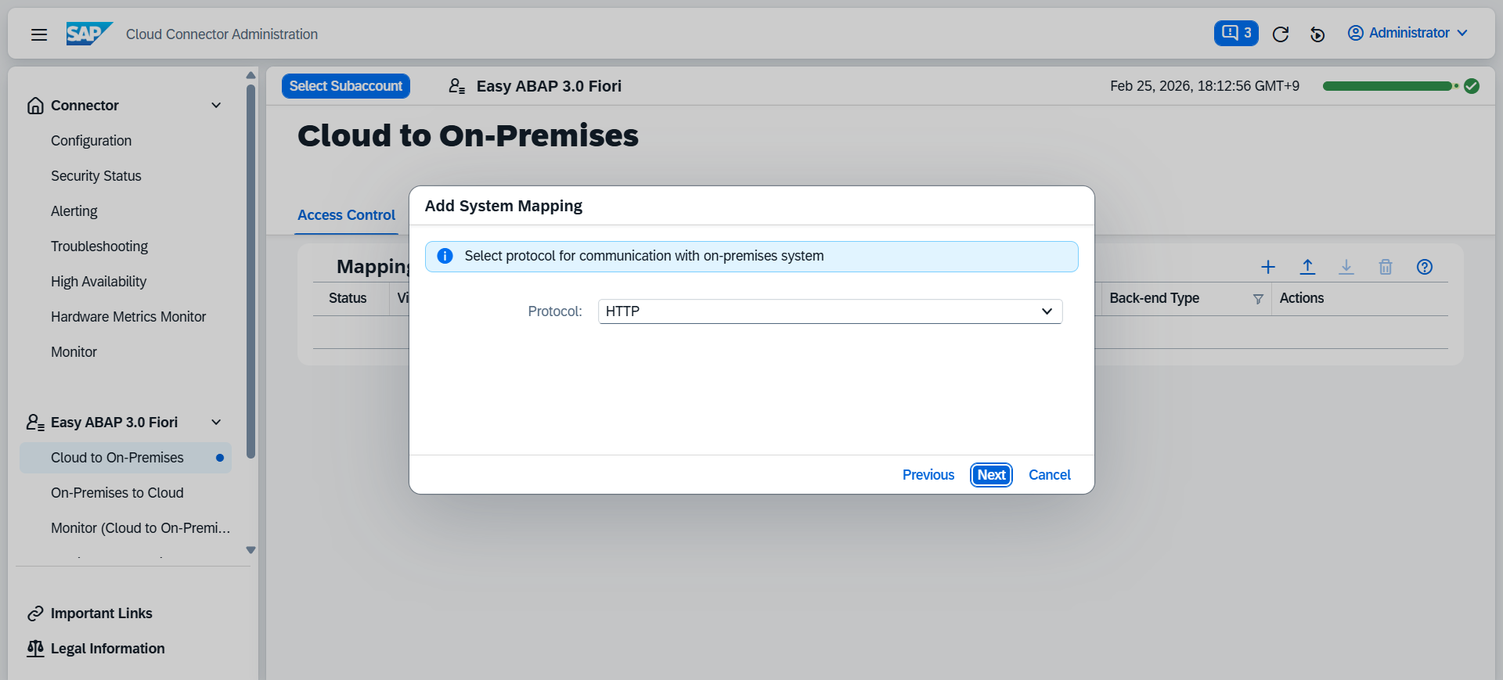The height and width of the screenshot is (680, 1503).
Task: Open the hamburger navigation menu
Action: point(39,34)
